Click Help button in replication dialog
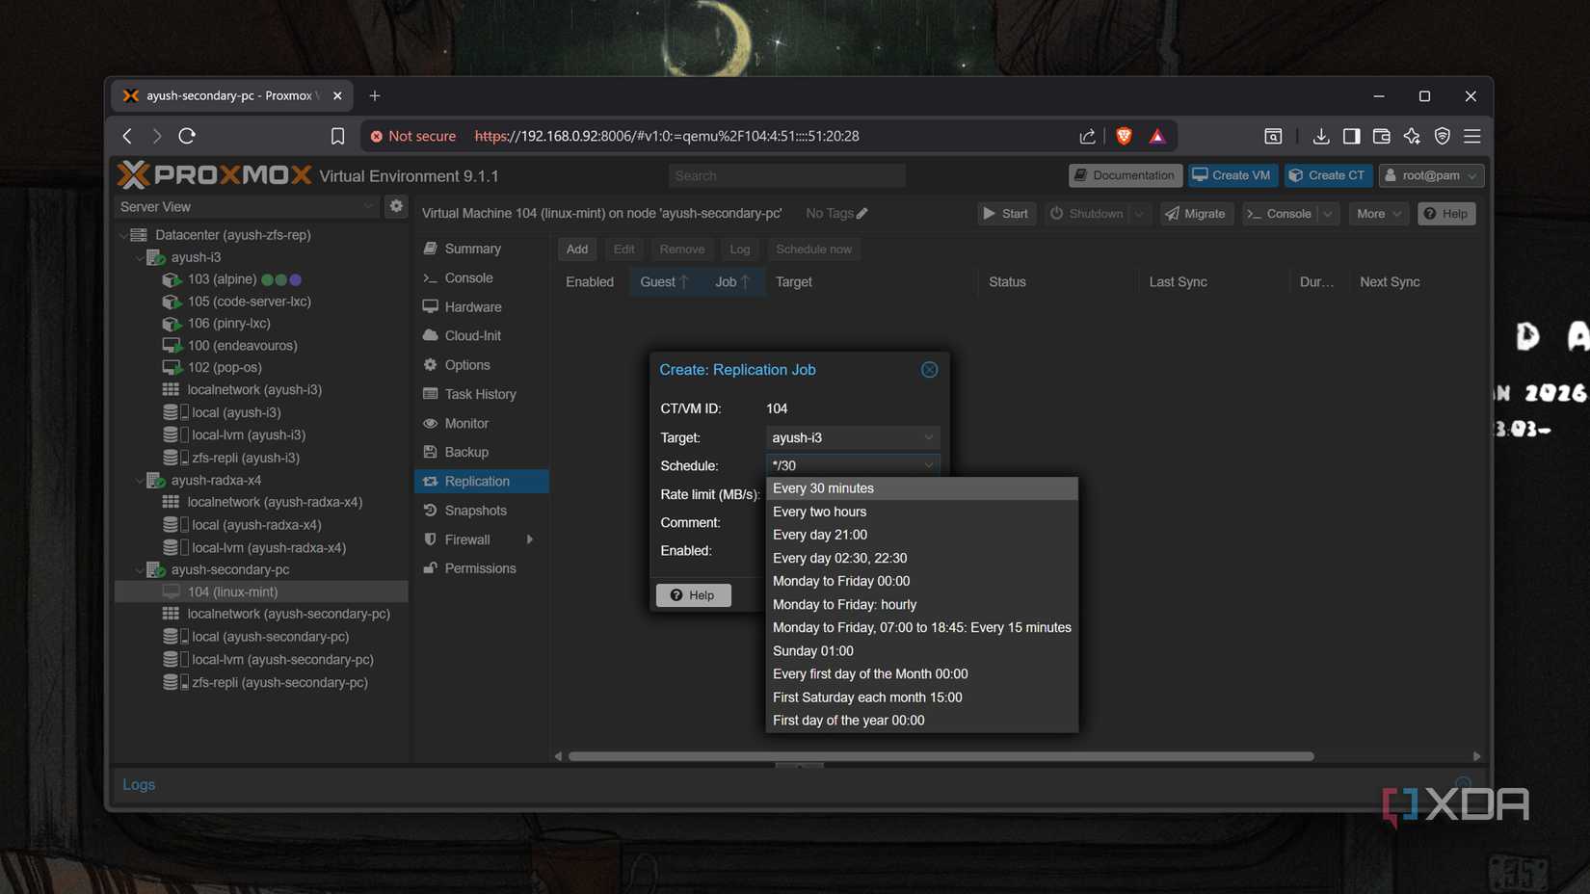Image resolution: width=1590 pixels, height=894 pixels. [x=693, y=595]
